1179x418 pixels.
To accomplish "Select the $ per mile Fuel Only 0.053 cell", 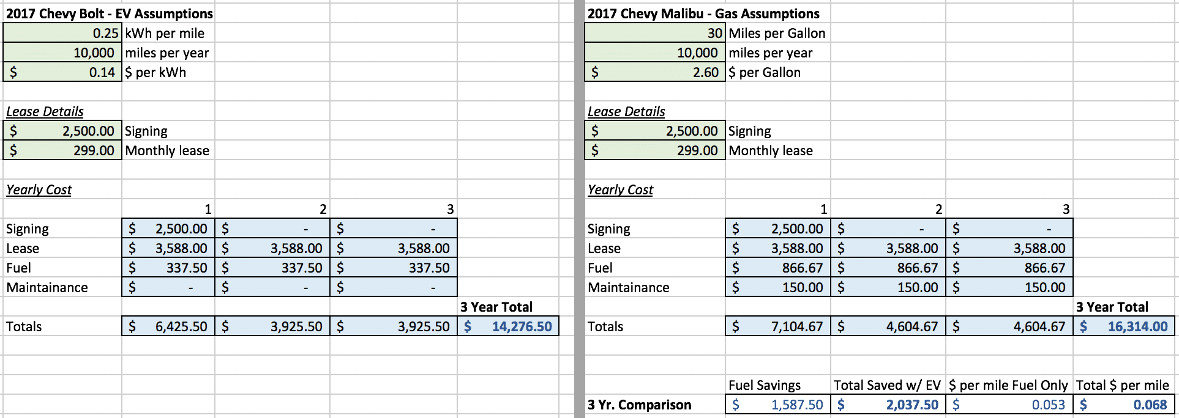I will tap(1009, 405).
